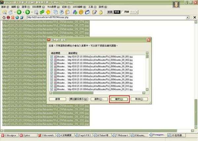Click the address bar URL field

pyautogui.click(x=107, y=17)
